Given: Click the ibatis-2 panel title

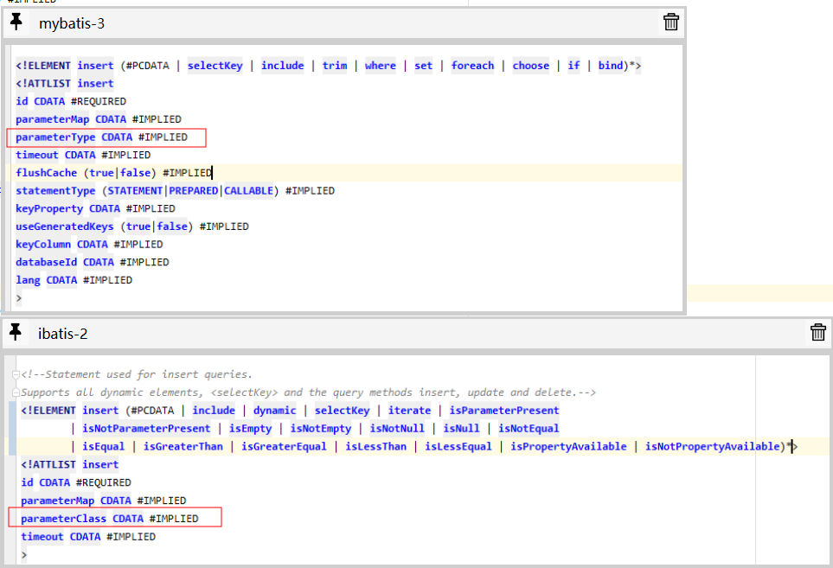Looking at the screenshot, I should tap(62, 334).
